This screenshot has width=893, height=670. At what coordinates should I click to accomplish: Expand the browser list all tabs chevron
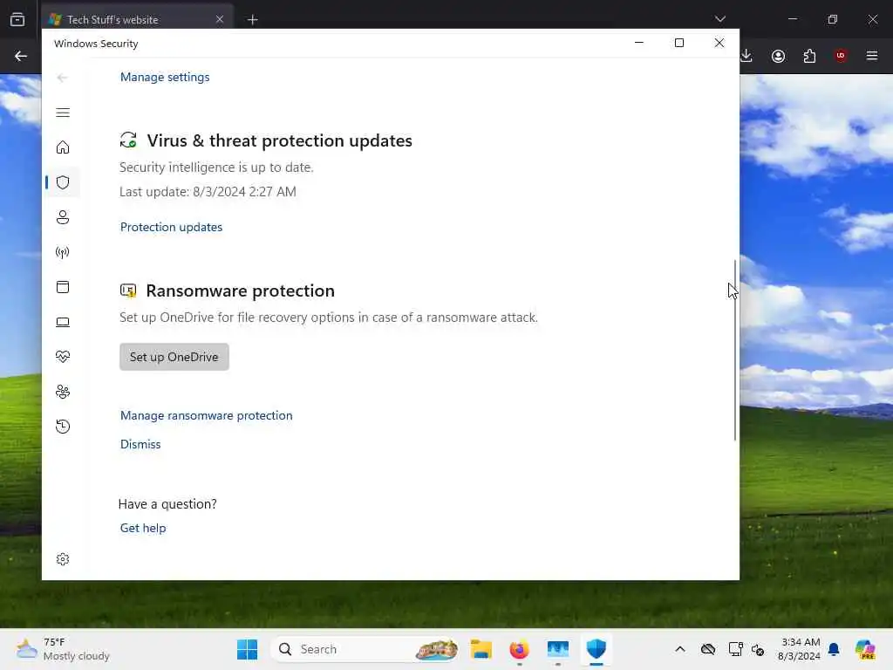719,19
